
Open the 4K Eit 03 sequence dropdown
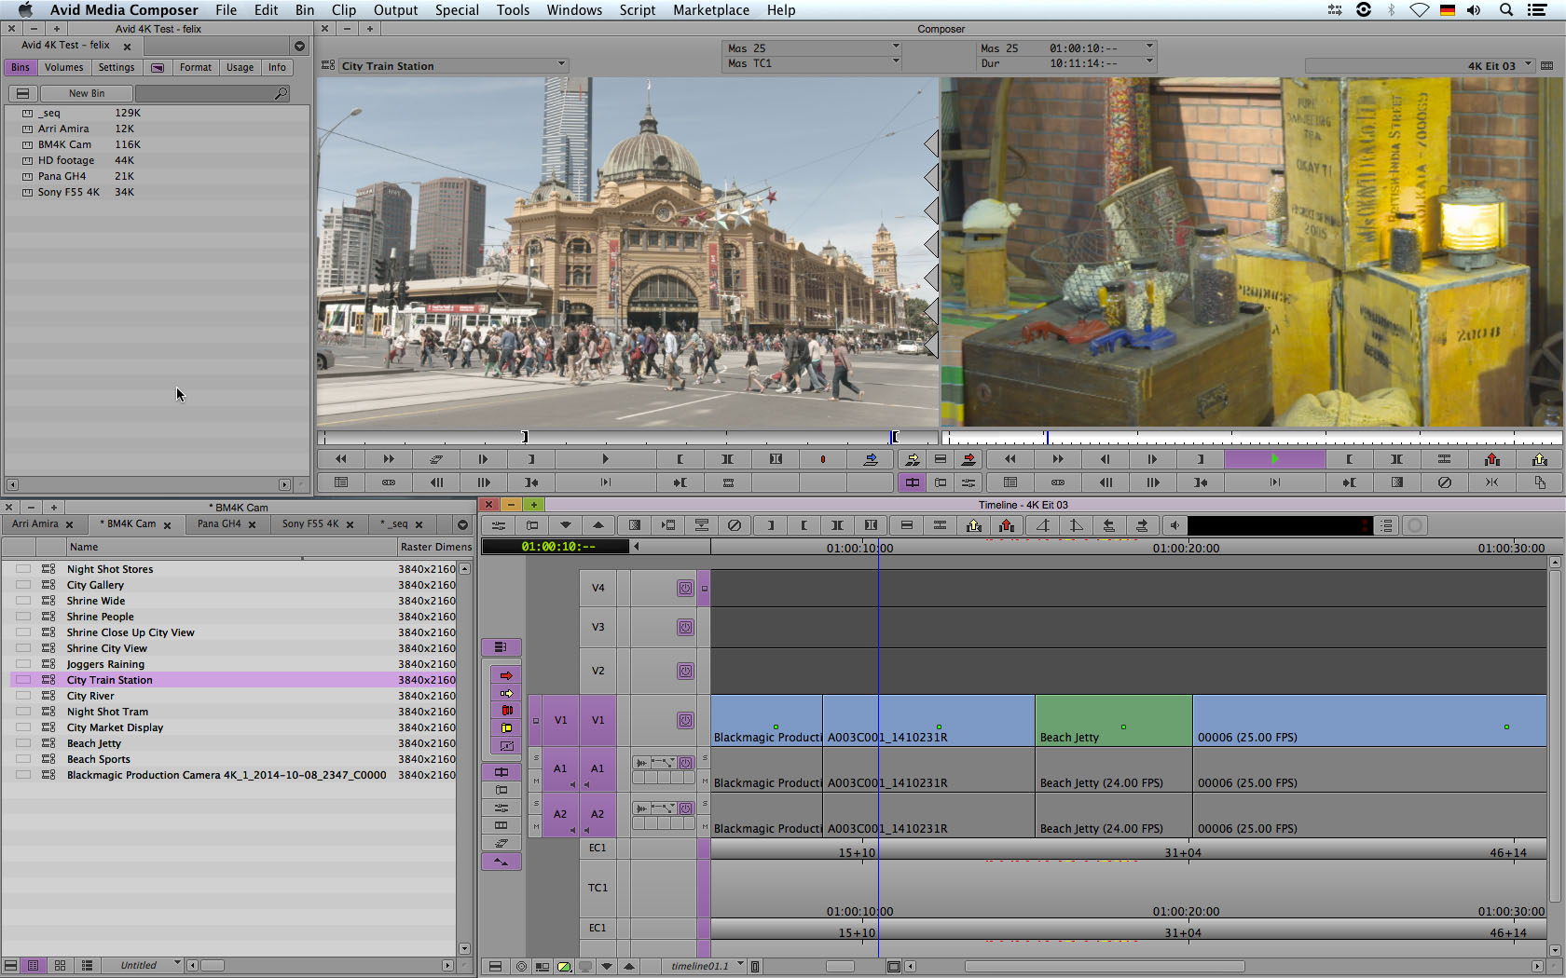point(1528,65)
